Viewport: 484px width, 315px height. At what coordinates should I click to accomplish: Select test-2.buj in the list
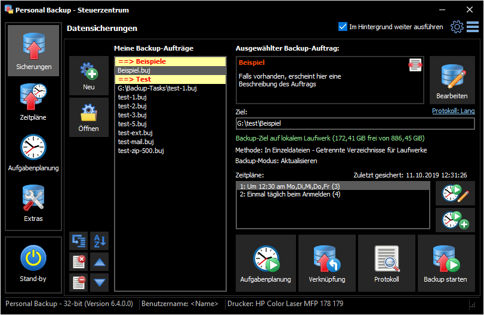[x=171, y=106]
